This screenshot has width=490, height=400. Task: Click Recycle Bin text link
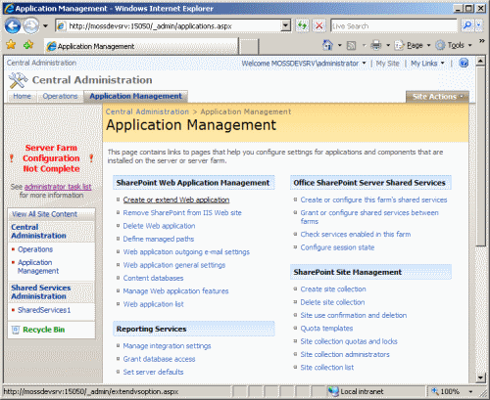coord(44,330)
